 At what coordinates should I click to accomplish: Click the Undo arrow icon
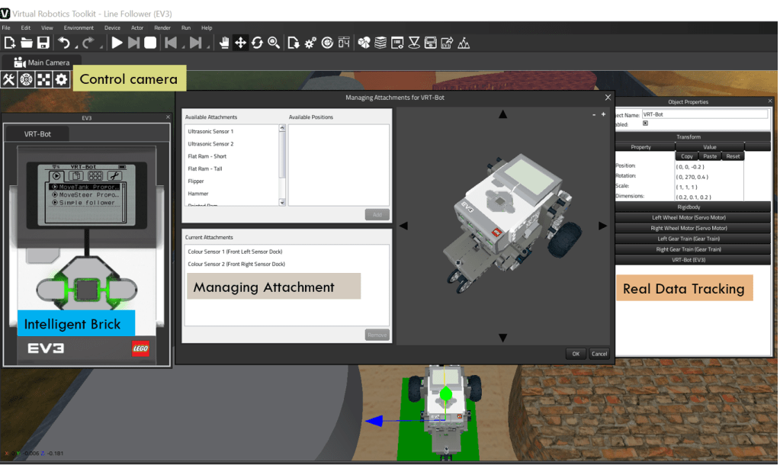point(64,43)
